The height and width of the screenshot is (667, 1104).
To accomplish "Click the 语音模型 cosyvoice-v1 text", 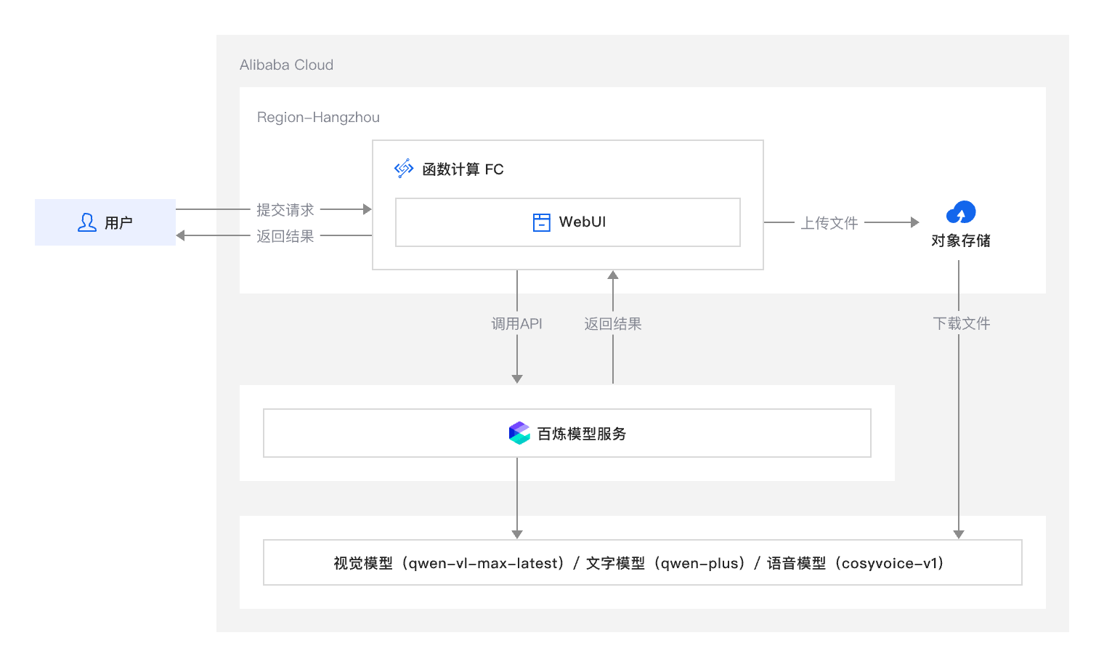I will pos(856,563).
